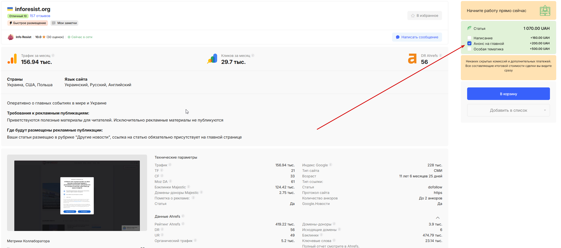Image resolution: width=561 pixels, height=248 pixels.
Task: Click the Сейчас в сети online status
Action: coord(80,37)
